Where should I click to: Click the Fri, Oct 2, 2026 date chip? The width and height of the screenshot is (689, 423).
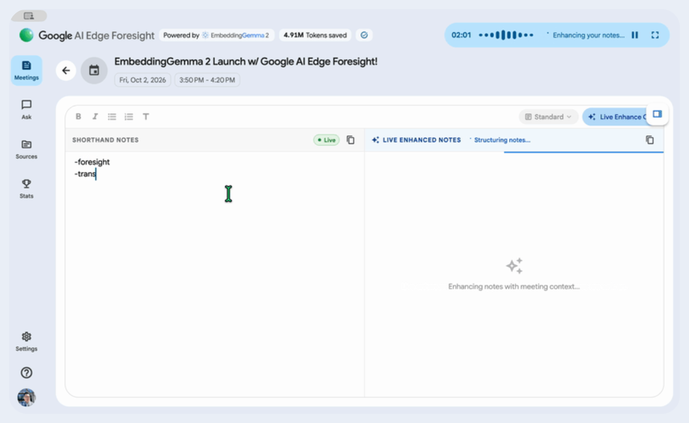click(x=143, y=80)
